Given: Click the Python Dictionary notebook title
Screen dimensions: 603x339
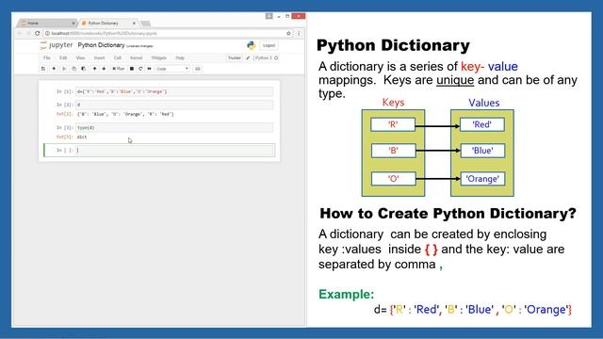Looking at the screenshot, I should point(101,45).
